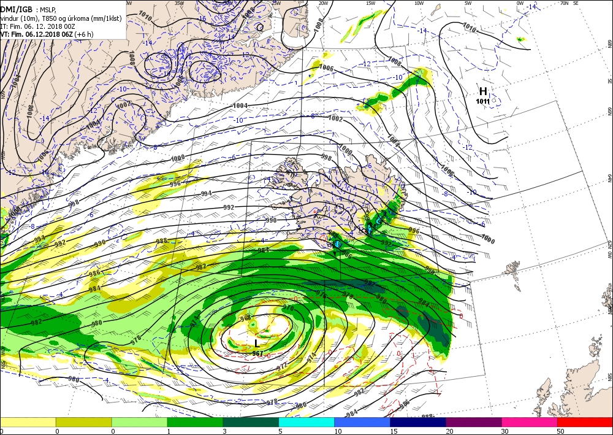Screen dimensions: 613x435
Task: Click the "50" legend scale value
Action: click(x=560, y=431)
